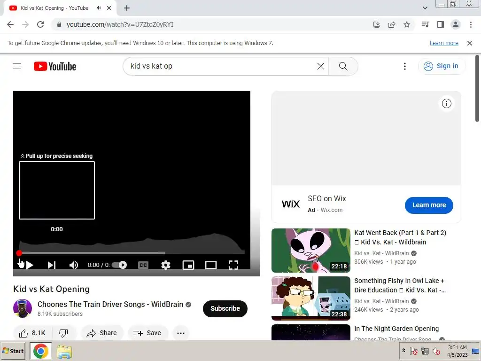The height and width of the screenshot is (361, 481).
Task: Click the network tray icon
Action: pyautogui.click(x=425, y=351)
